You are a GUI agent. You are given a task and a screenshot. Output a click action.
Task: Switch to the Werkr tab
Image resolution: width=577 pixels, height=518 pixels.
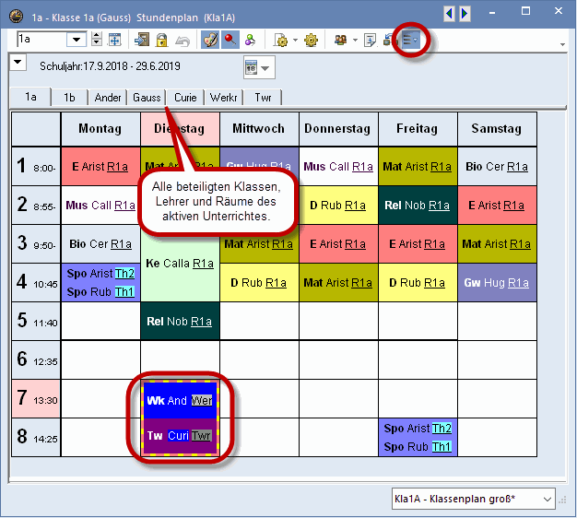(223, 98)
